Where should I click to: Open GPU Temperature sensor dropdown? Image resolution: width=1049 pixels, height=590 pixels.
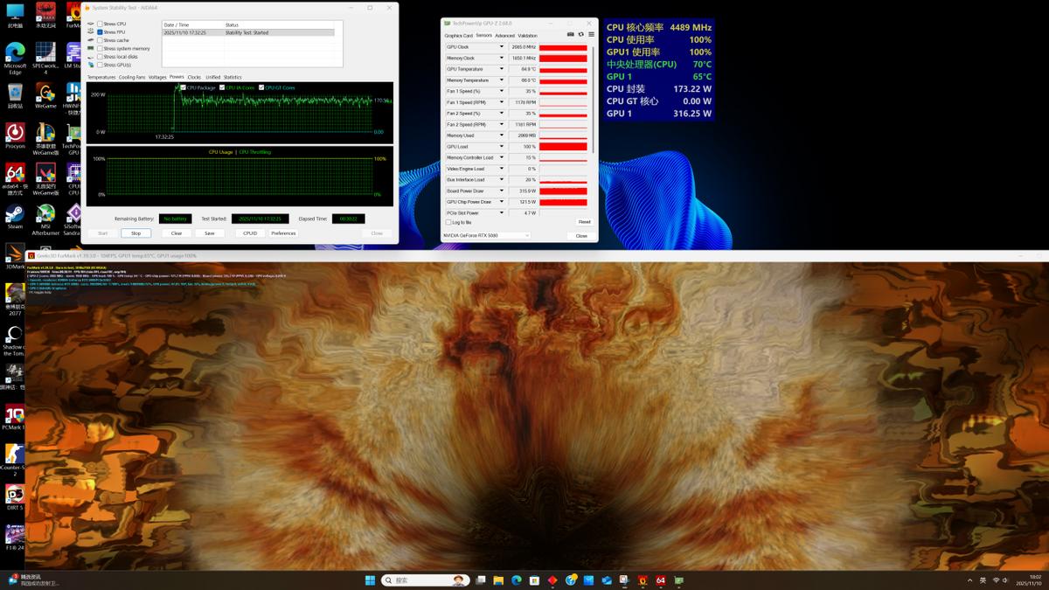pos(502,69)
